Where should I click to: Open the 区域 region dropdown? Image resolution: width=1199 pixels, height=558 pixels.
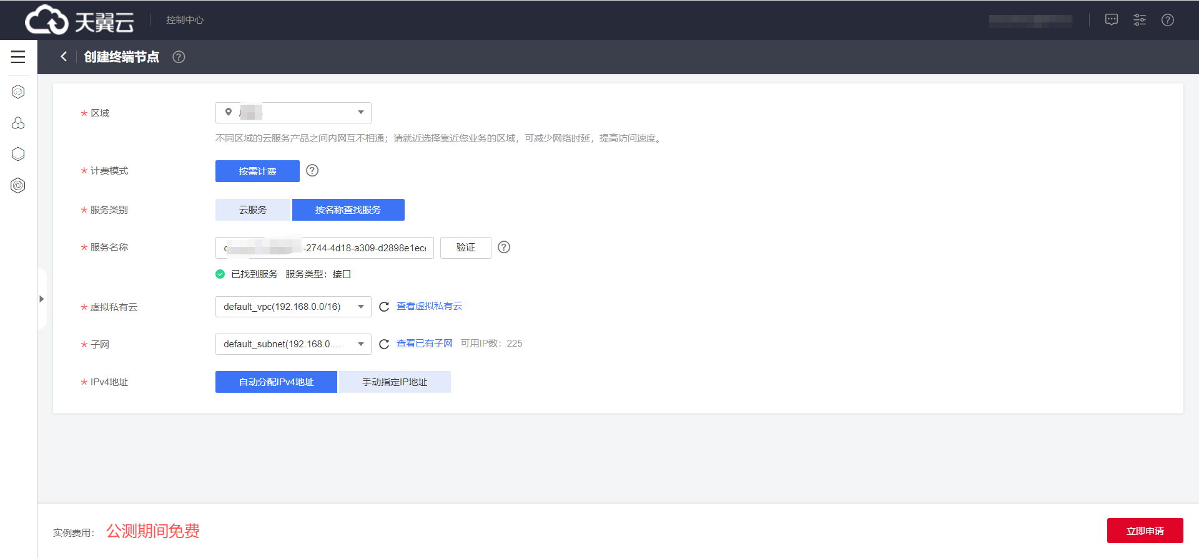pyautogui.click(x=293, y=113)
